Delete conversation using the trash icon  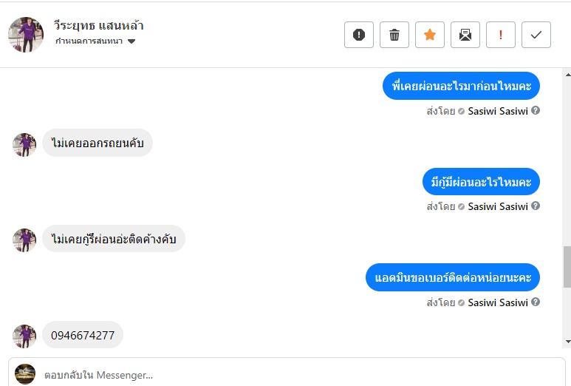coord(394,35)
